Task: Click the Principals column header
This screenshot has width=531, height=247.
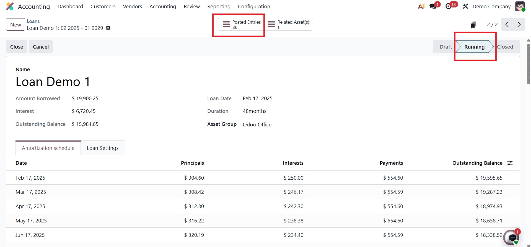Action: tap(192, 163)
